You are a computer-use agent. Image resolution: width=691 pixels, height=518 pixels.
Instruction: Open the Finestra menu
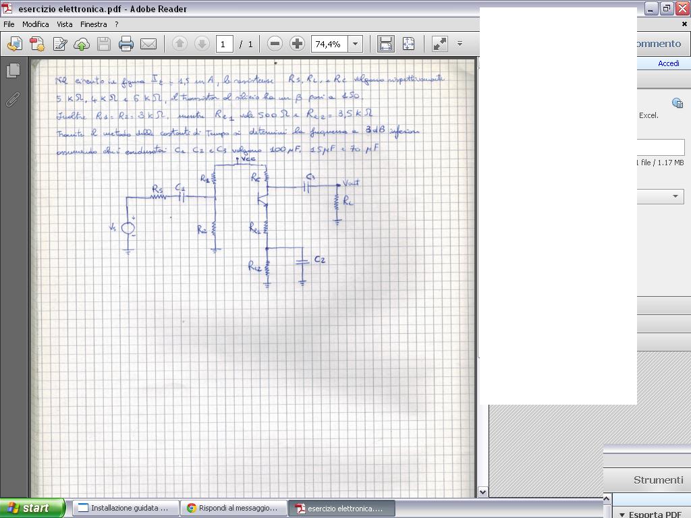click(x=93, y=24)
